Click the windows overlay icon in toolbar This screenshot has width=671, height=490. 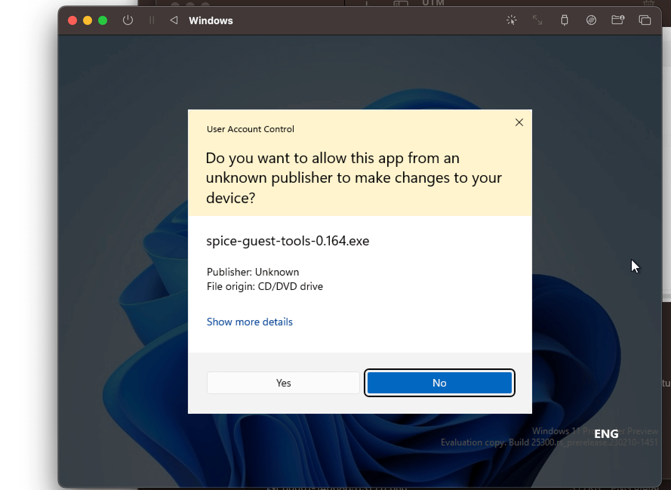(645, 20)
